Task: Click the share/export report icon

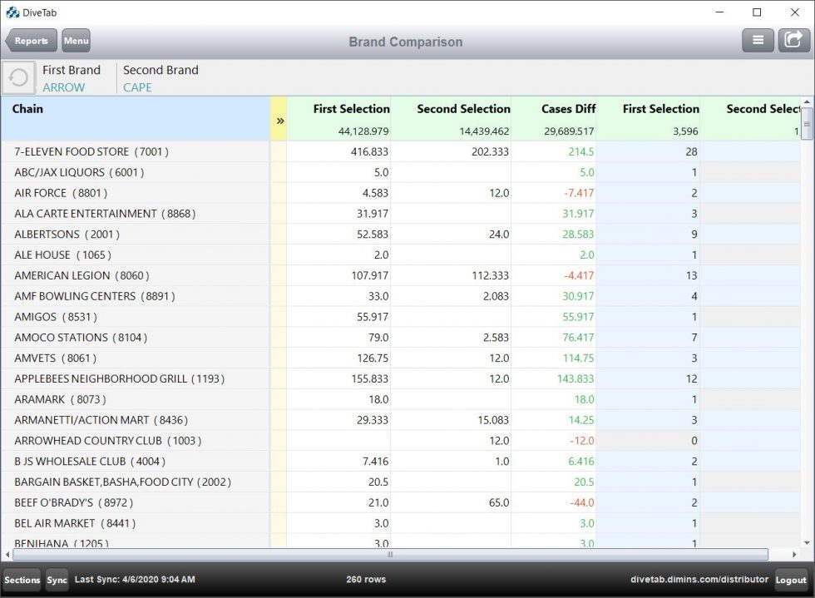Action: point(793,40)
